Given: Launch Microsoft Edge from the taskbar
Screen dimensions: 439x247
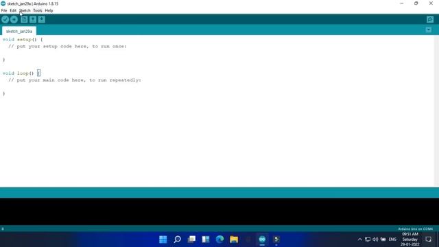Looking at the screenshot, I should tap(219, 239).
